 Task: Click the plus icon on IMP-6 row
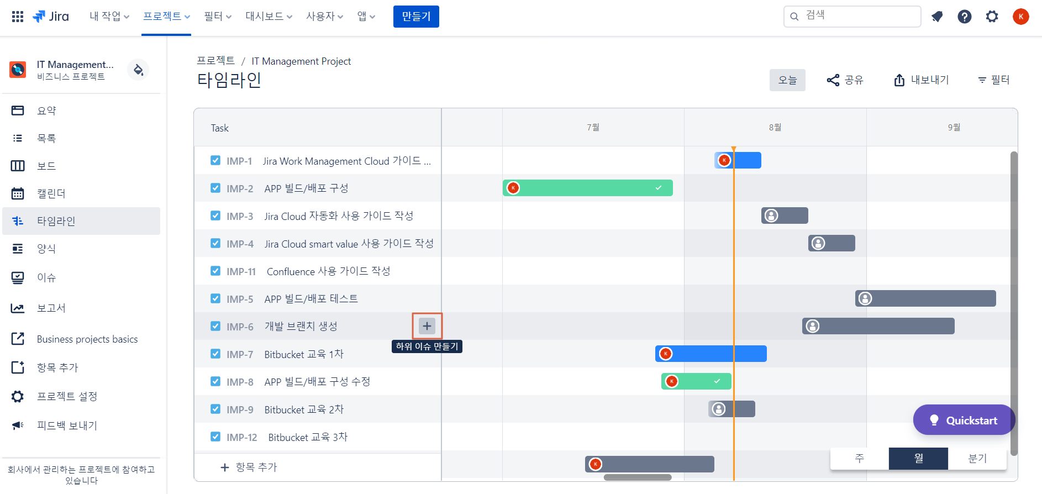point(427,326)
